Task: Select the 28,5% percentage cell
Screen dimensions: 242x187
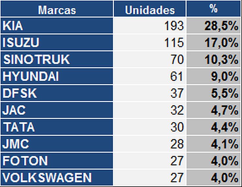Action: (x=214, y=26)
